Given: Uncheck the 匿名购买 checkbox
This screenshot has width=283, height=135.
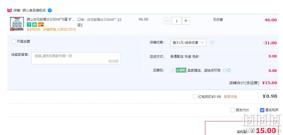Looking at the screenshot, I should (262, 110).
